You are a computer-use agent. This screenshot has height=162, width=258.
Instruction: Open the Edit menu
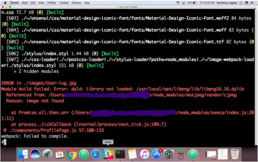click(x=33, y=3)
